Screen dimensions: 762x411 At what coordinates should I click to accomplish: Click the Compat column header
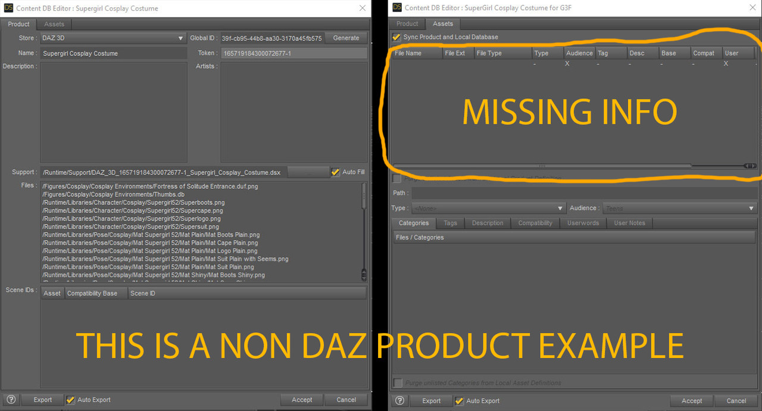706,53
